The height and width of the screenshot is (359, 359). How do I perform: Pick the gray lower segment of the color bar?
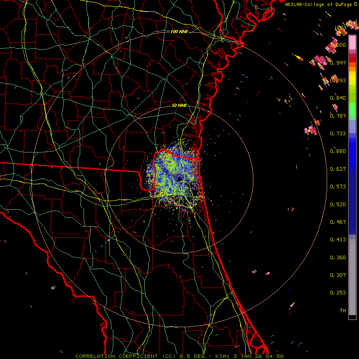(352, 277)
